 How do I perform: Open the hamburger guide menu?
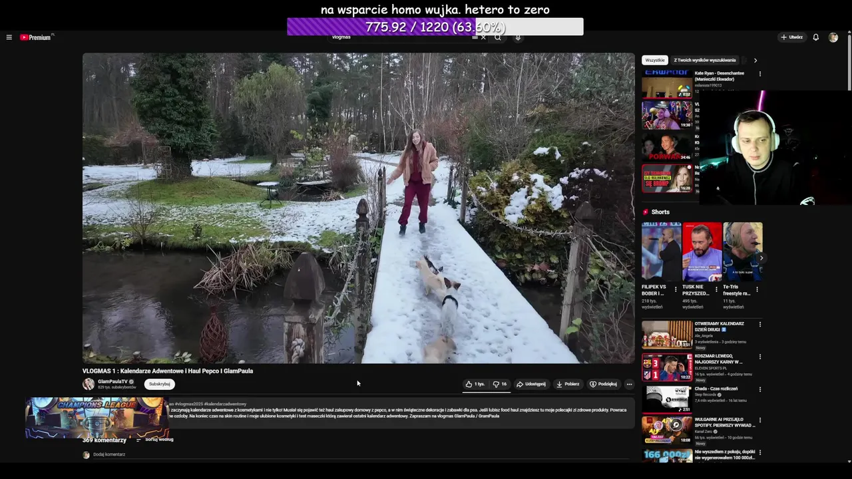(x=9, y=37)
